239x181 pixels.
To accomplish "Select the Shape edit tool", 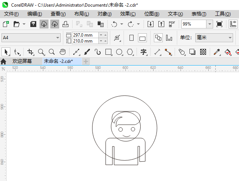I will point(17,52).
